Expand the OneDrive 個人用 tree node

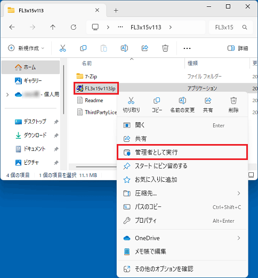[7, 95]
